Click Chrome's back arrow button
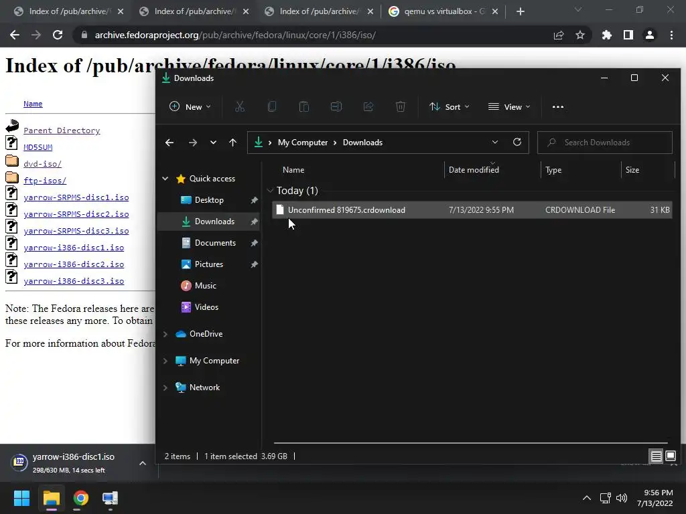 pyautogui.click(x=15, y=35)
